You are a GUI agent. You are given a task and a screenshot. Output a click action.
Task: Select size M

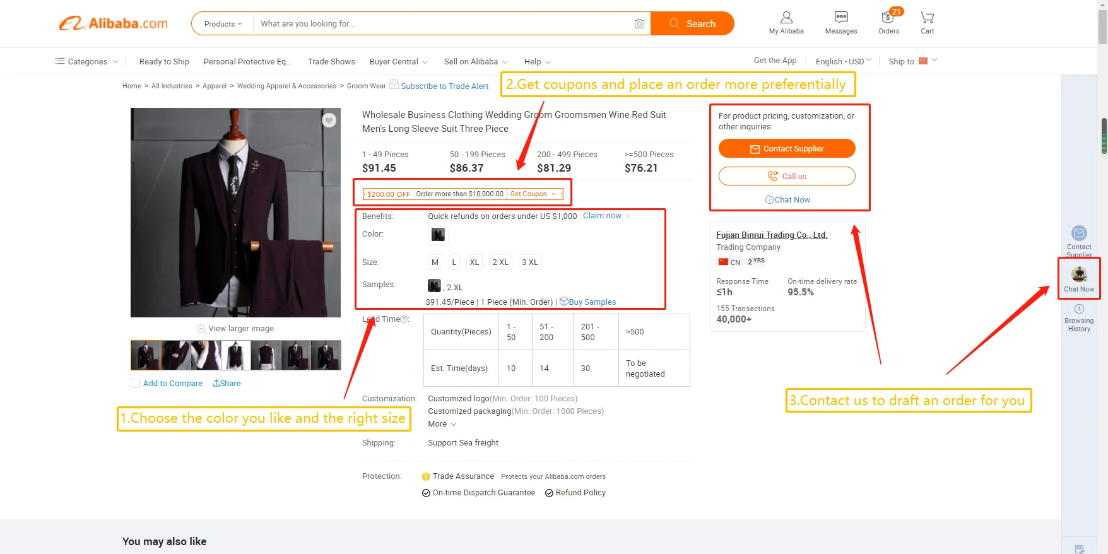coord(435,262)
